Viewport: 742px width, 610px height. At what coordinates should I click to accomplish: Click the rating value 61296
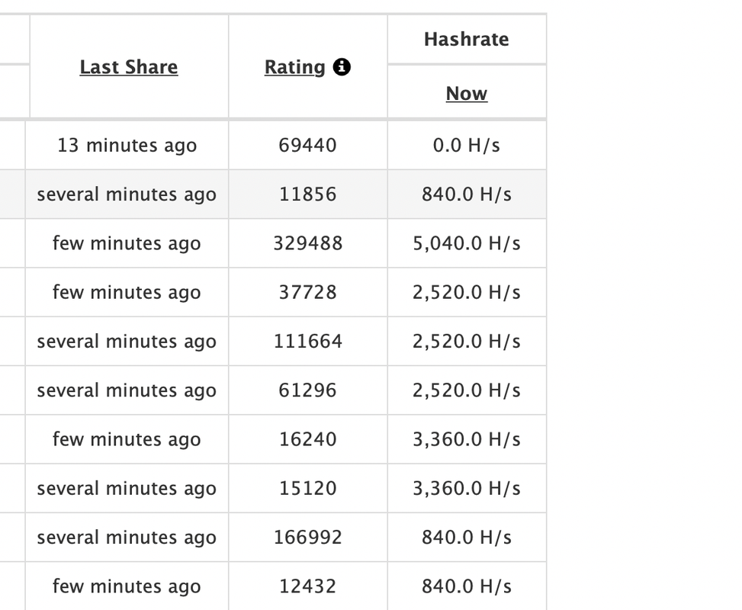pyautogui.click(x=308, y=390)
